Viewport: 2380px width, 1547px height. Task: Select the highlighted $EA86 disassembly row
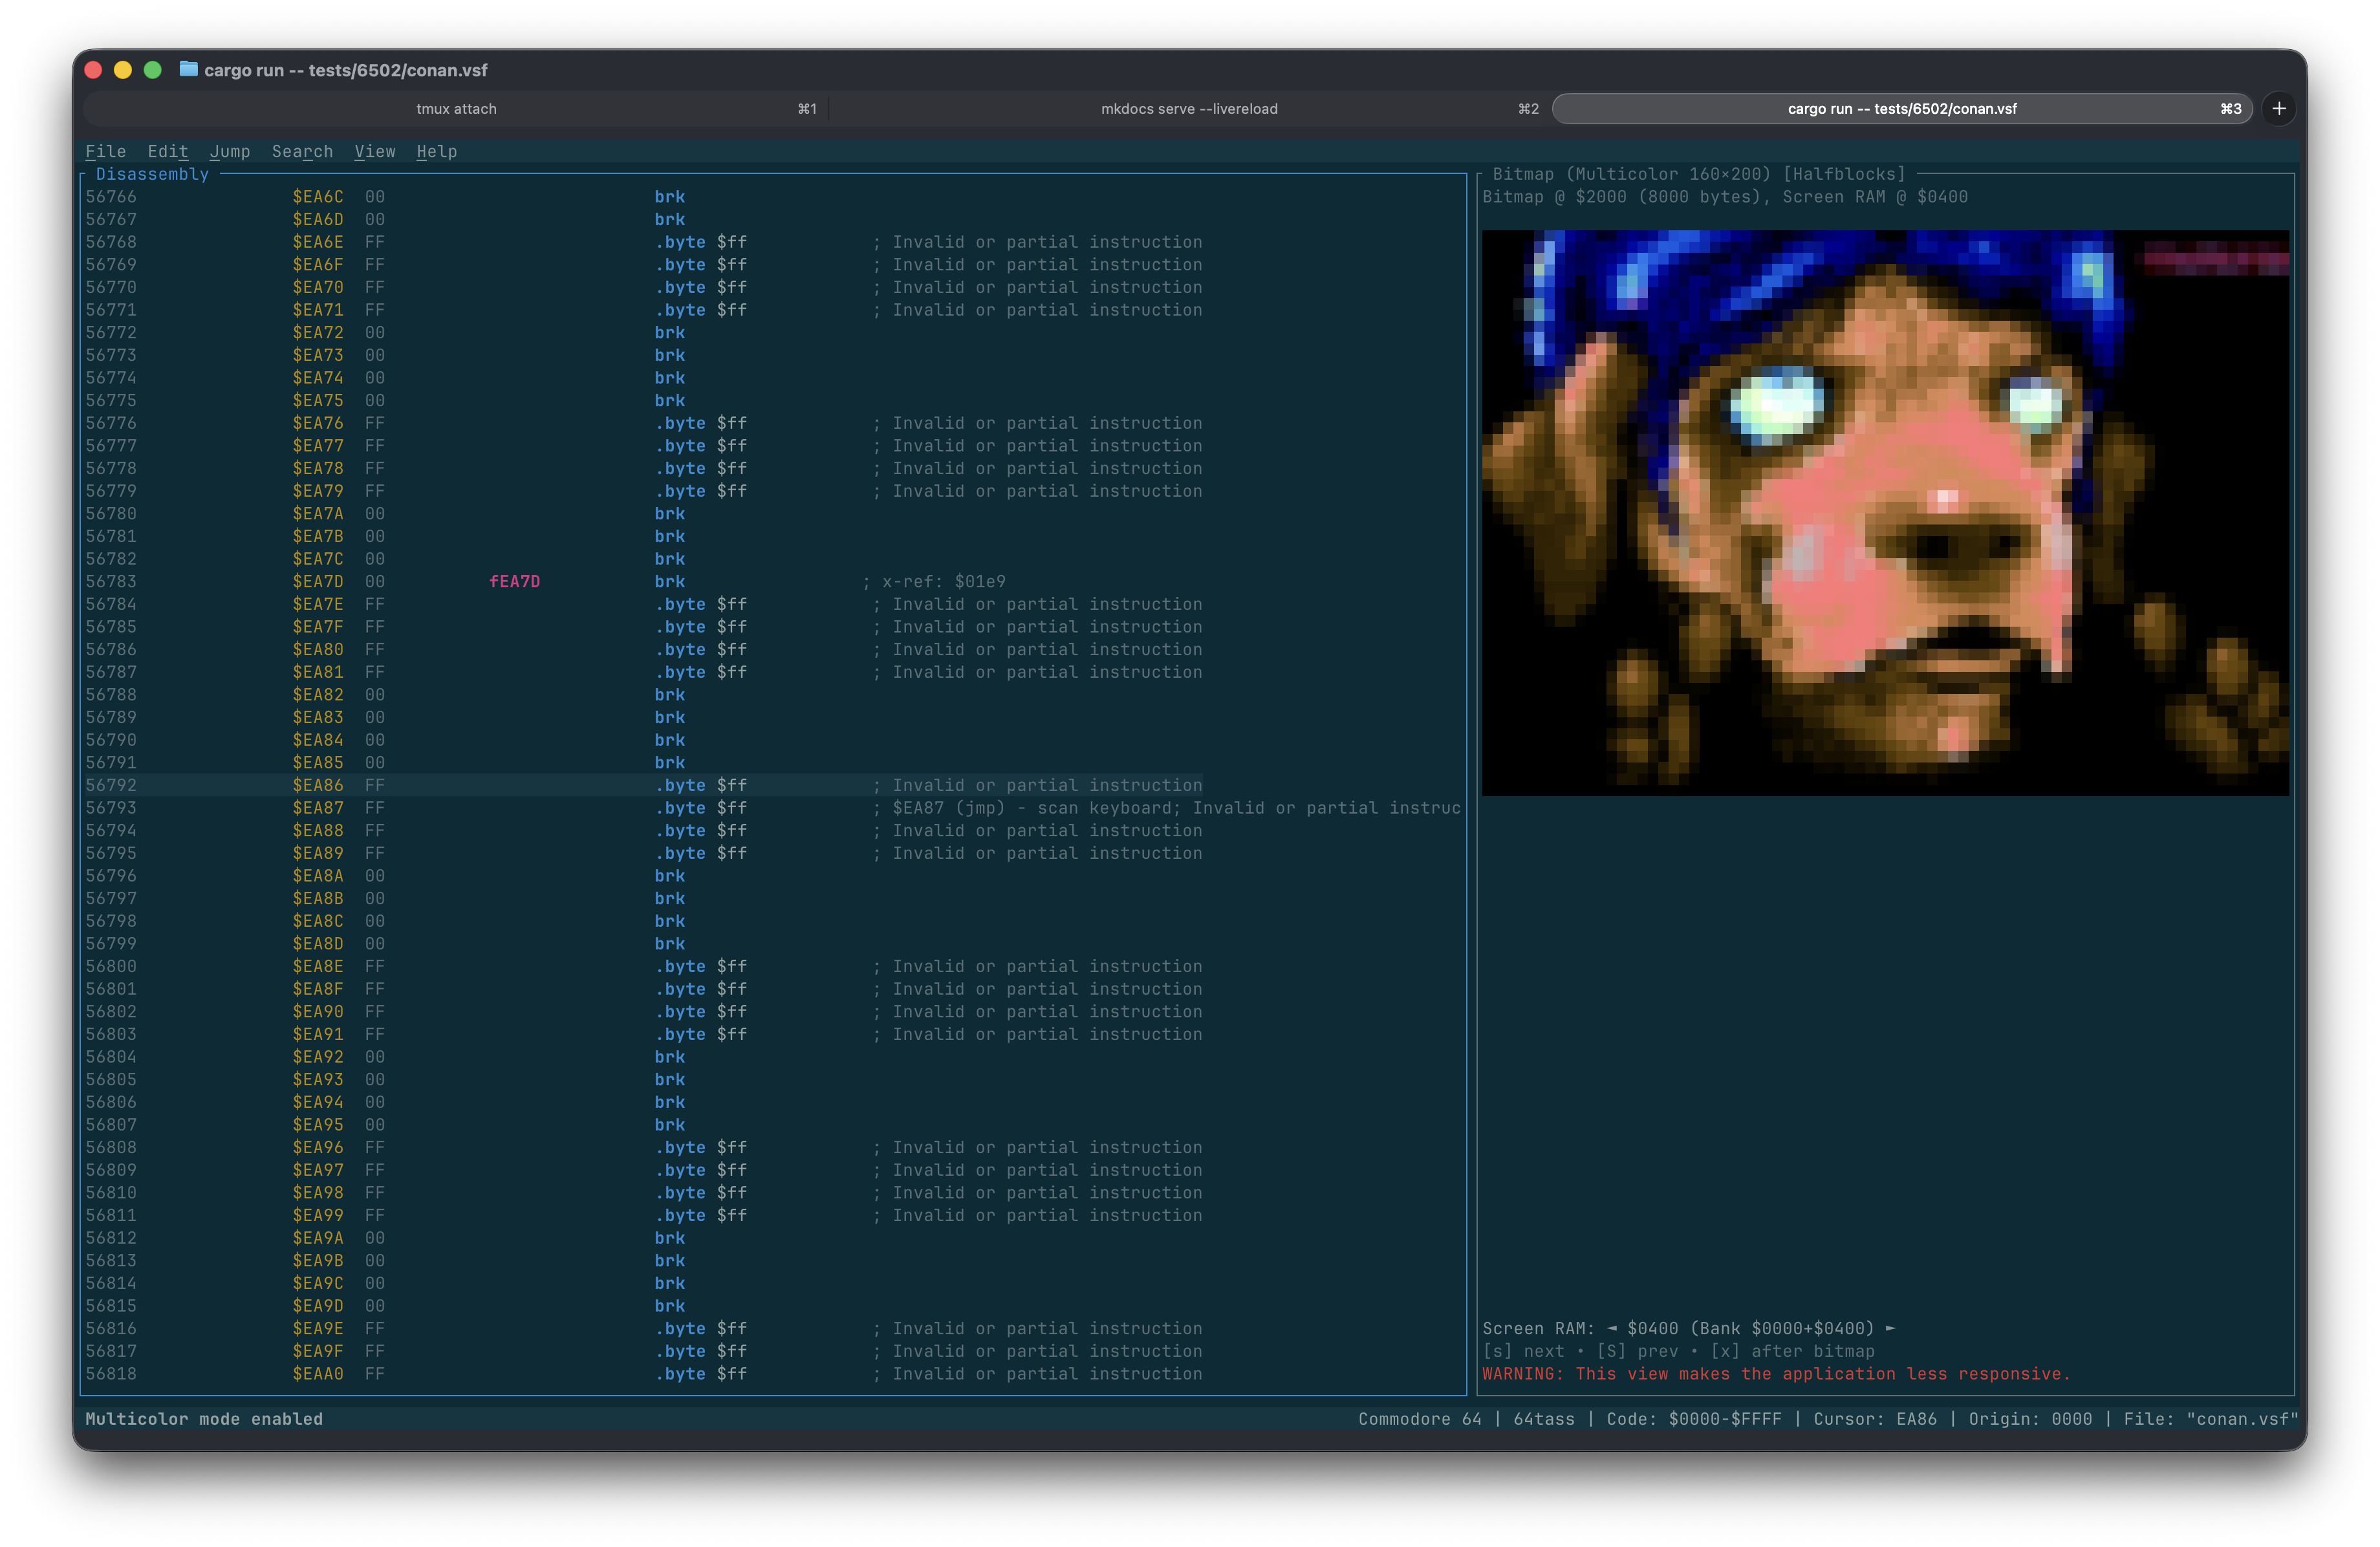[x=600, y=785]
